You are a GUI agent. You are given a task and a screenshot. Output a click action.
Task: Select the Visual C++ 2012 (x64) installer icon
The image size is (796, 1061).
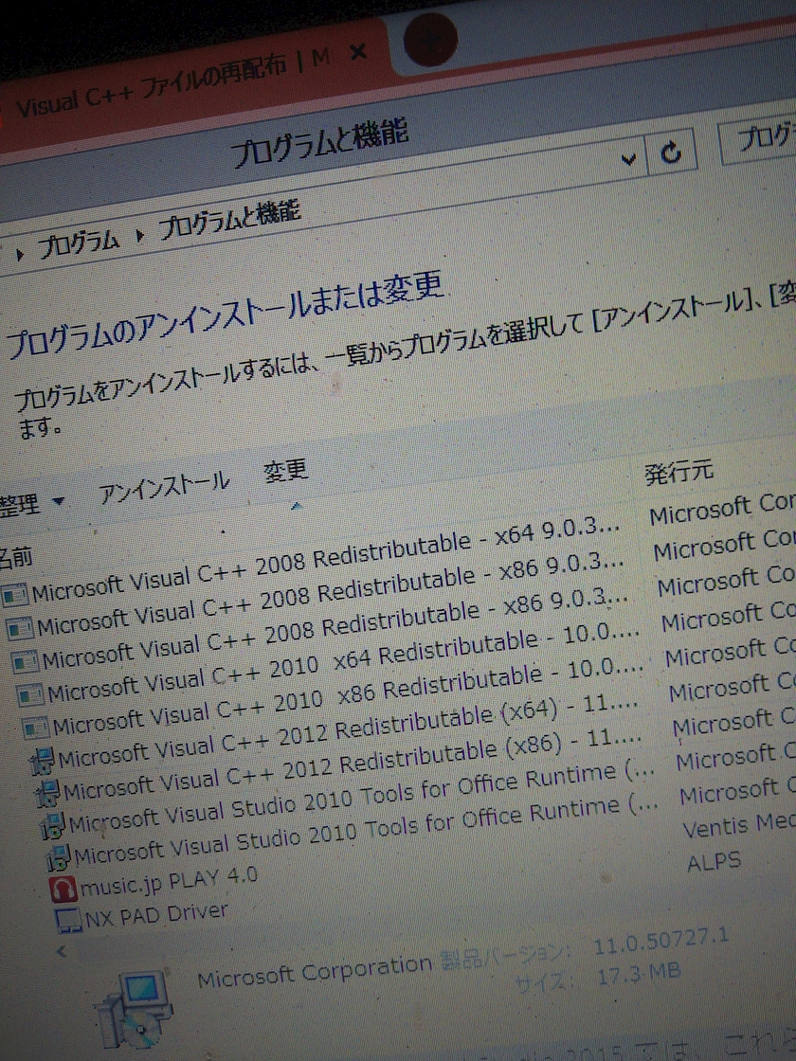pyautogui.click(x=42, y=761)
